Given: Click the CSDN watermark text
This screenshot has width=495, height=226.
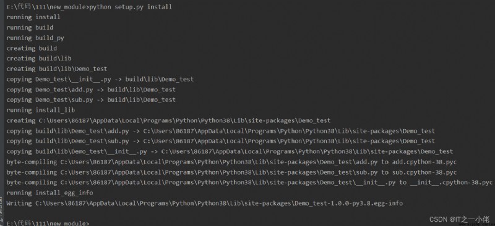Looking at the screenshot, I should coord(459,219).
